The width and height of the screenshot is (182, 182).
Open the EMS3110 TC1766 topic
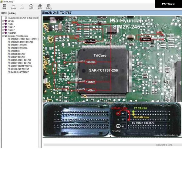tap(19, 48)
